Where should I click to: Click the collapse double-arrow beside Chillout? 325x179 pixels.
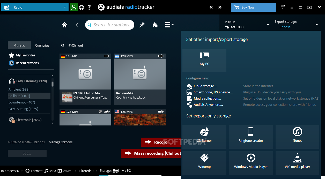pyautogui.click(x=63, y=45)
